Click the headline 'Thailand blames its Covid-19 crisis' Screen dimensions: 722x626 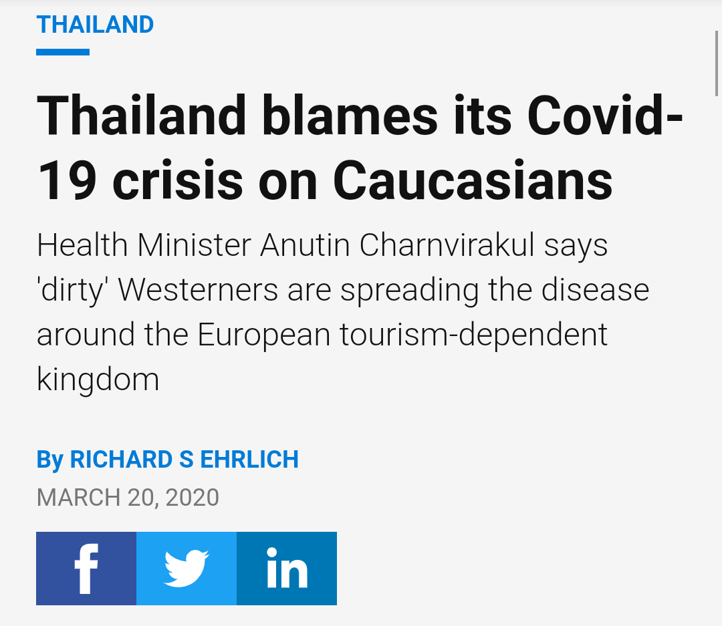[359, 147]
